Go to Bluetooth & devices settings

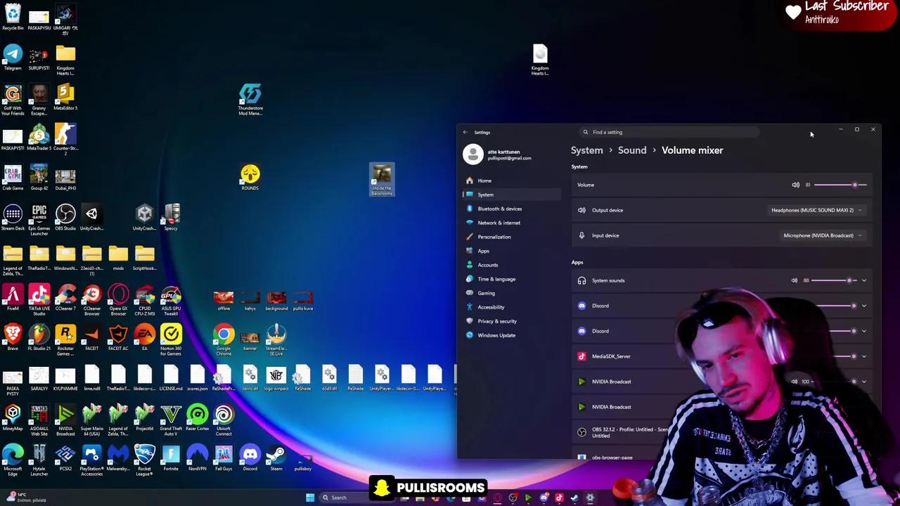512,209
